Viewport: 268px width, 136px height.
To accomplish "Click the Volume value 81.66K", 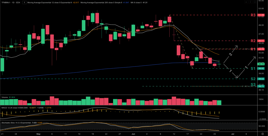I will tap(12, 97).
